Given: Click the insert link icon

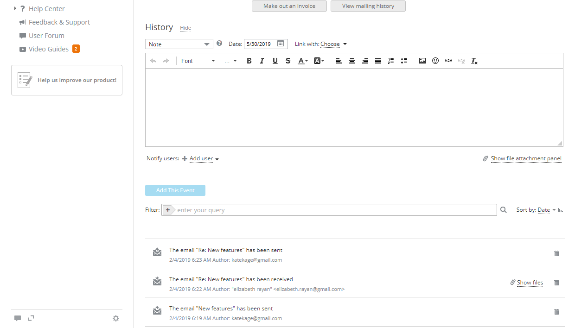Looking at the screenshot, I should (448, 61).
